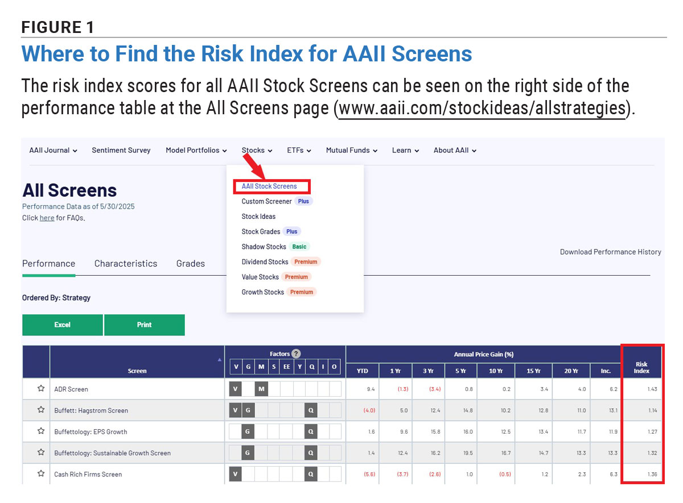Image resolution: width=683 pixels, height=503 pixels.
Task: Go to Sentiment Survey
Action: click(121, 150)
